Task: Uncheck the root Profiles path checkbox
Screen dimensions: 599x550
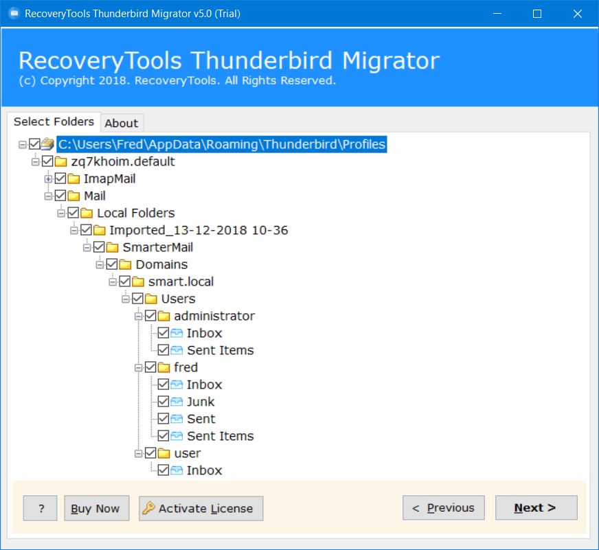Action: point(34,144)
